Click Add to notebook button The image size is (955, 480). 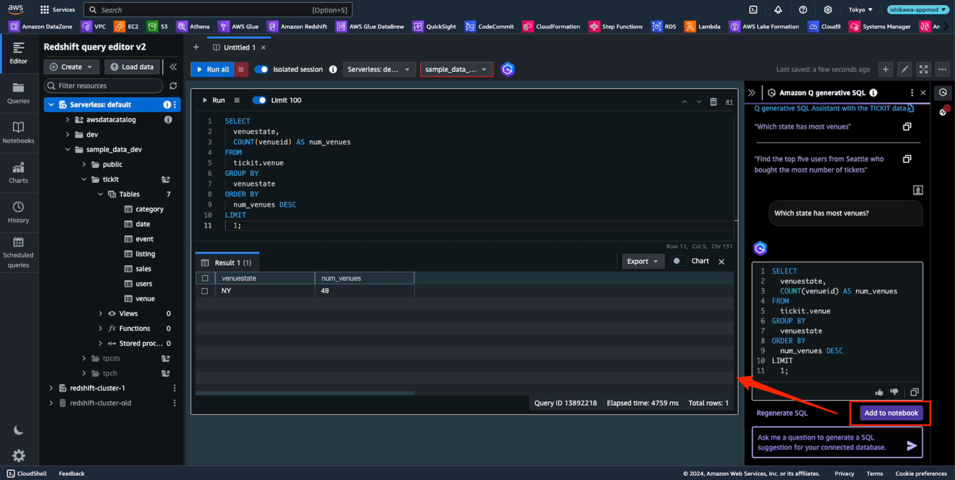point(891,413)
